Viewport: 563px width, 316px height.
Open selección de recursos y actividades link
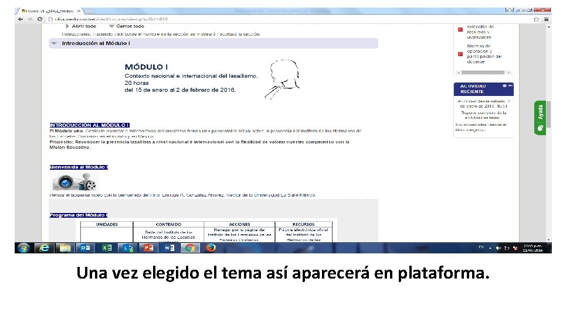point(480,32)
